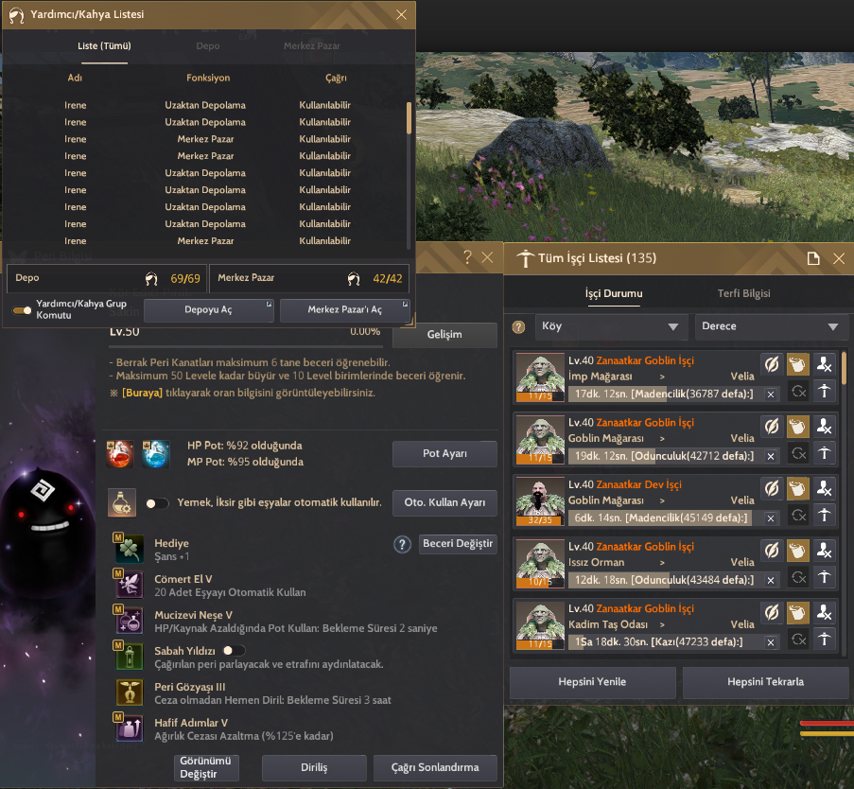Click the HP potion icon
Image resolution: width=854 pixels, height=789 pixels.
pos(120,454)
